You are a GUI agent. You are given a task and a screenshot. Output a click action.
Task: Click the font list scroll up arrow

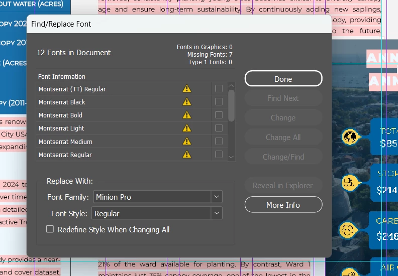(x=231, y=86)
